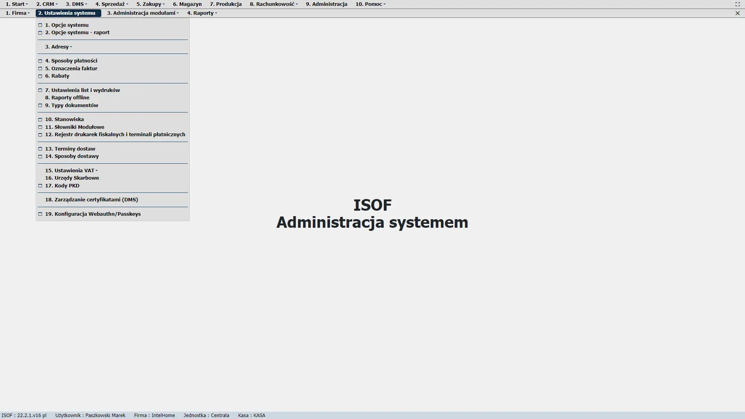
Task: Expand the Adresy submenu
Action: point(59,47)
